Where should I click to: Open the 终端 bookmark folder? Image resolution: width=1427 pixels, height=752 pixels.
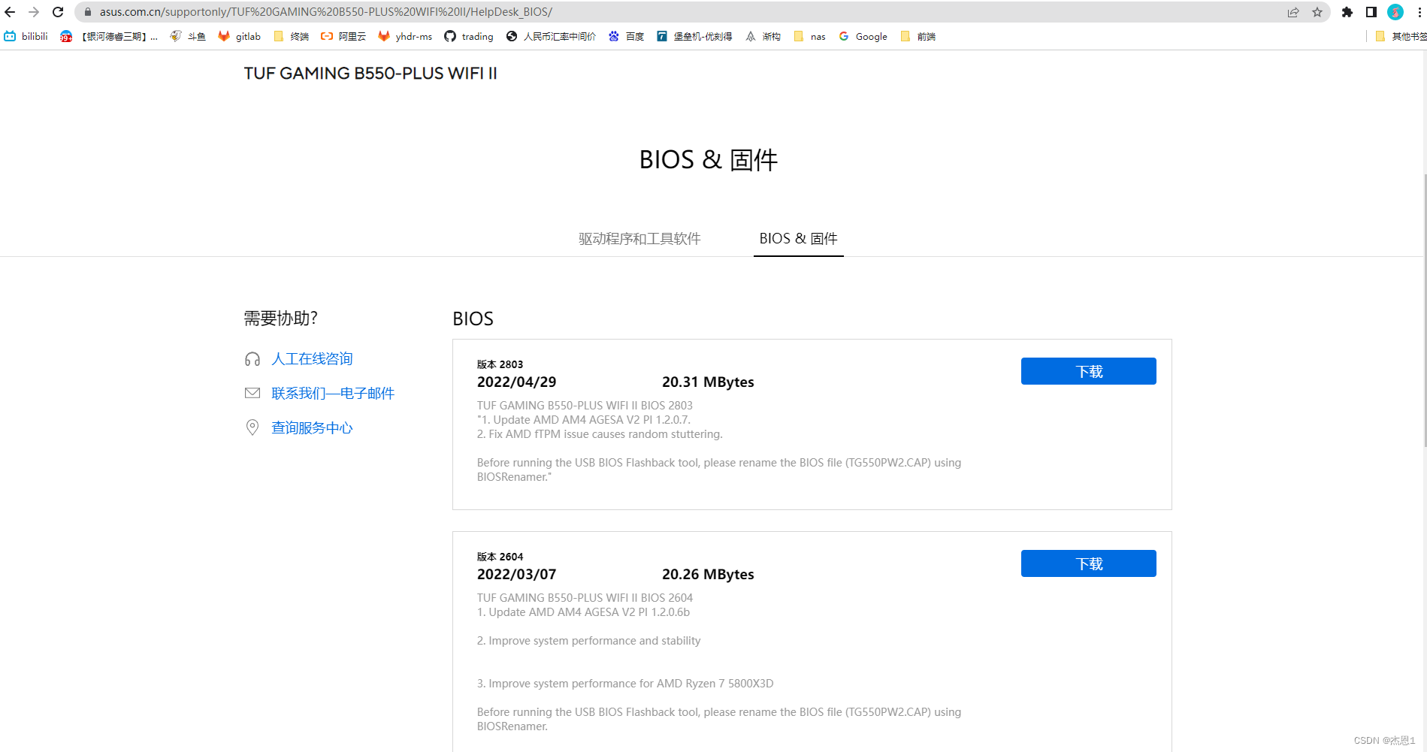[292, 36]
